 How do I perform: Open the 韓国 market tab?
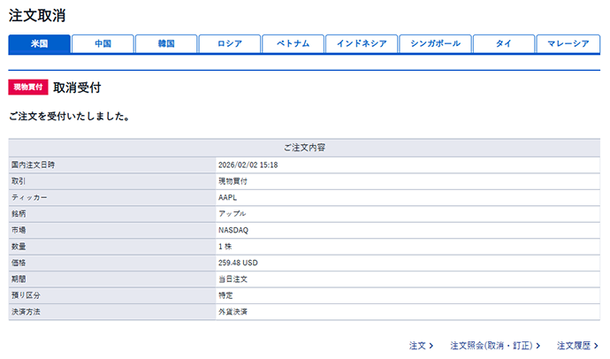click(x=165, y=44)
